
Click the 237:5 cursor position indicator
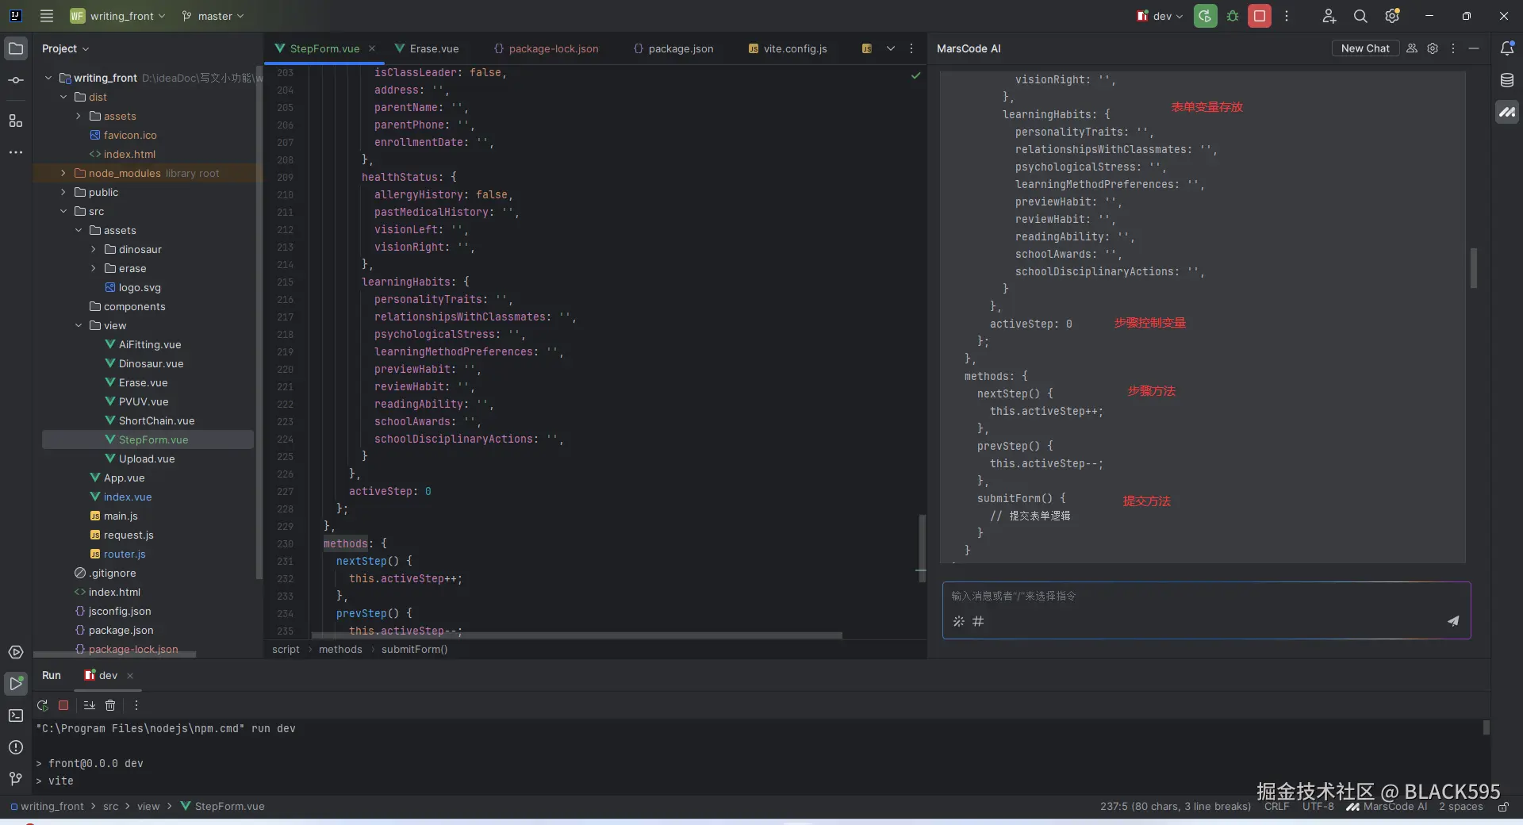coord(1175,807)
